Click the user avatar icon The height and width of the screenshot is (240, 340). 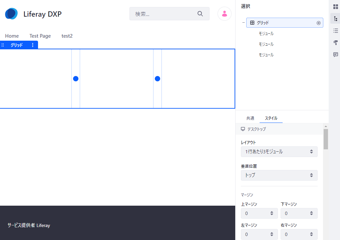[x=225, y=14]
